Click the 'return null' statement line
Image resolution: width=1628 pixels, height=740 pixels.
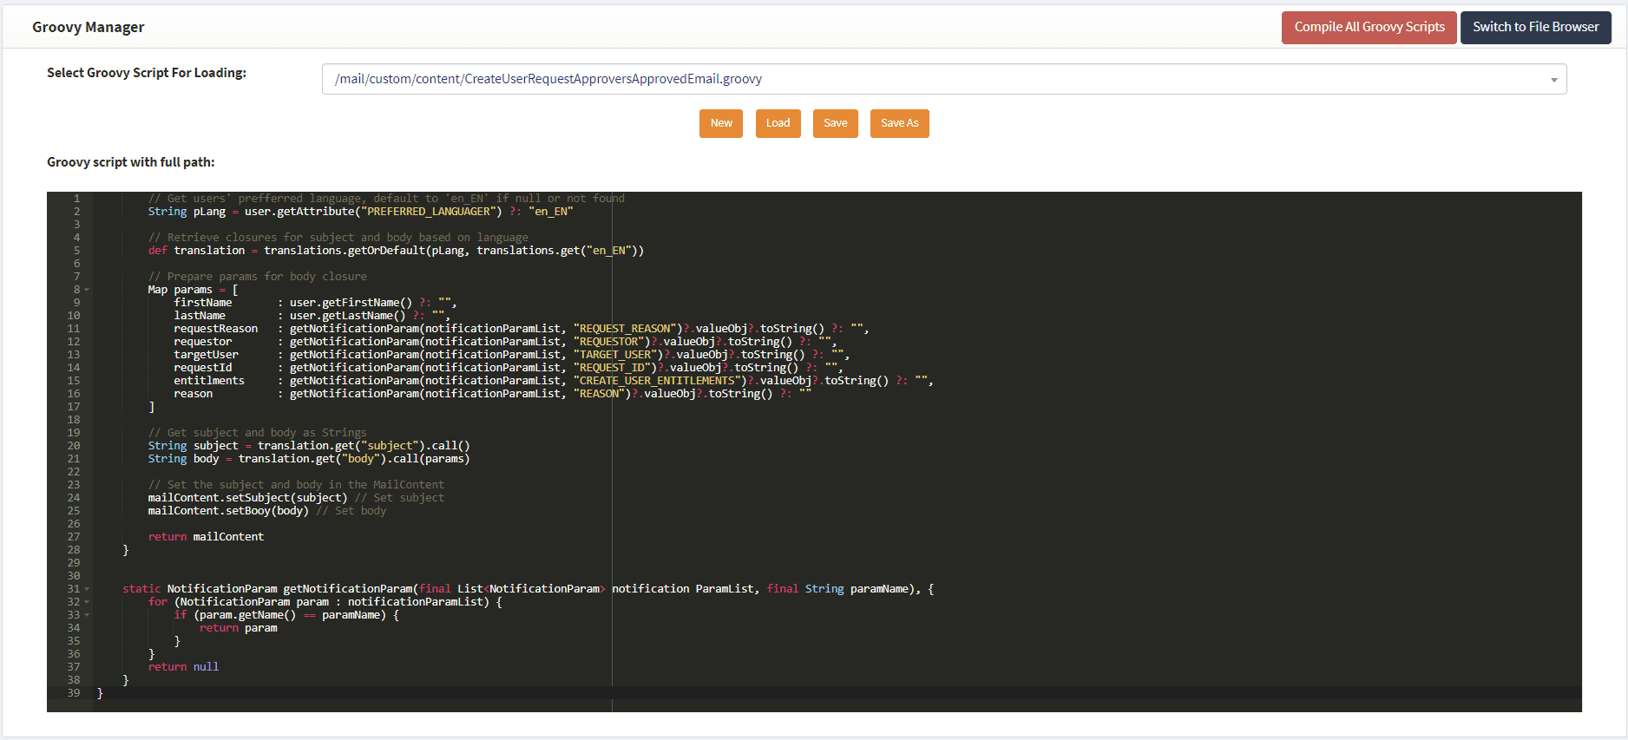coord(183,667)
